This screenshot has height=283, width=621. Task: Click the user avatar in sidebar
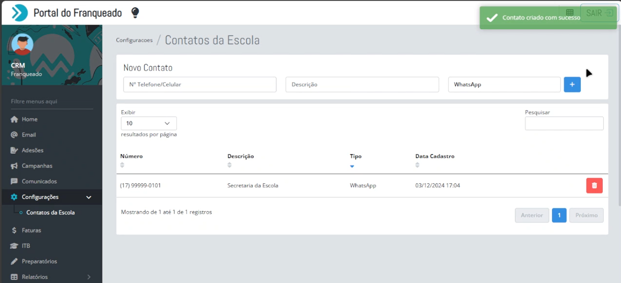coord(22,45)
